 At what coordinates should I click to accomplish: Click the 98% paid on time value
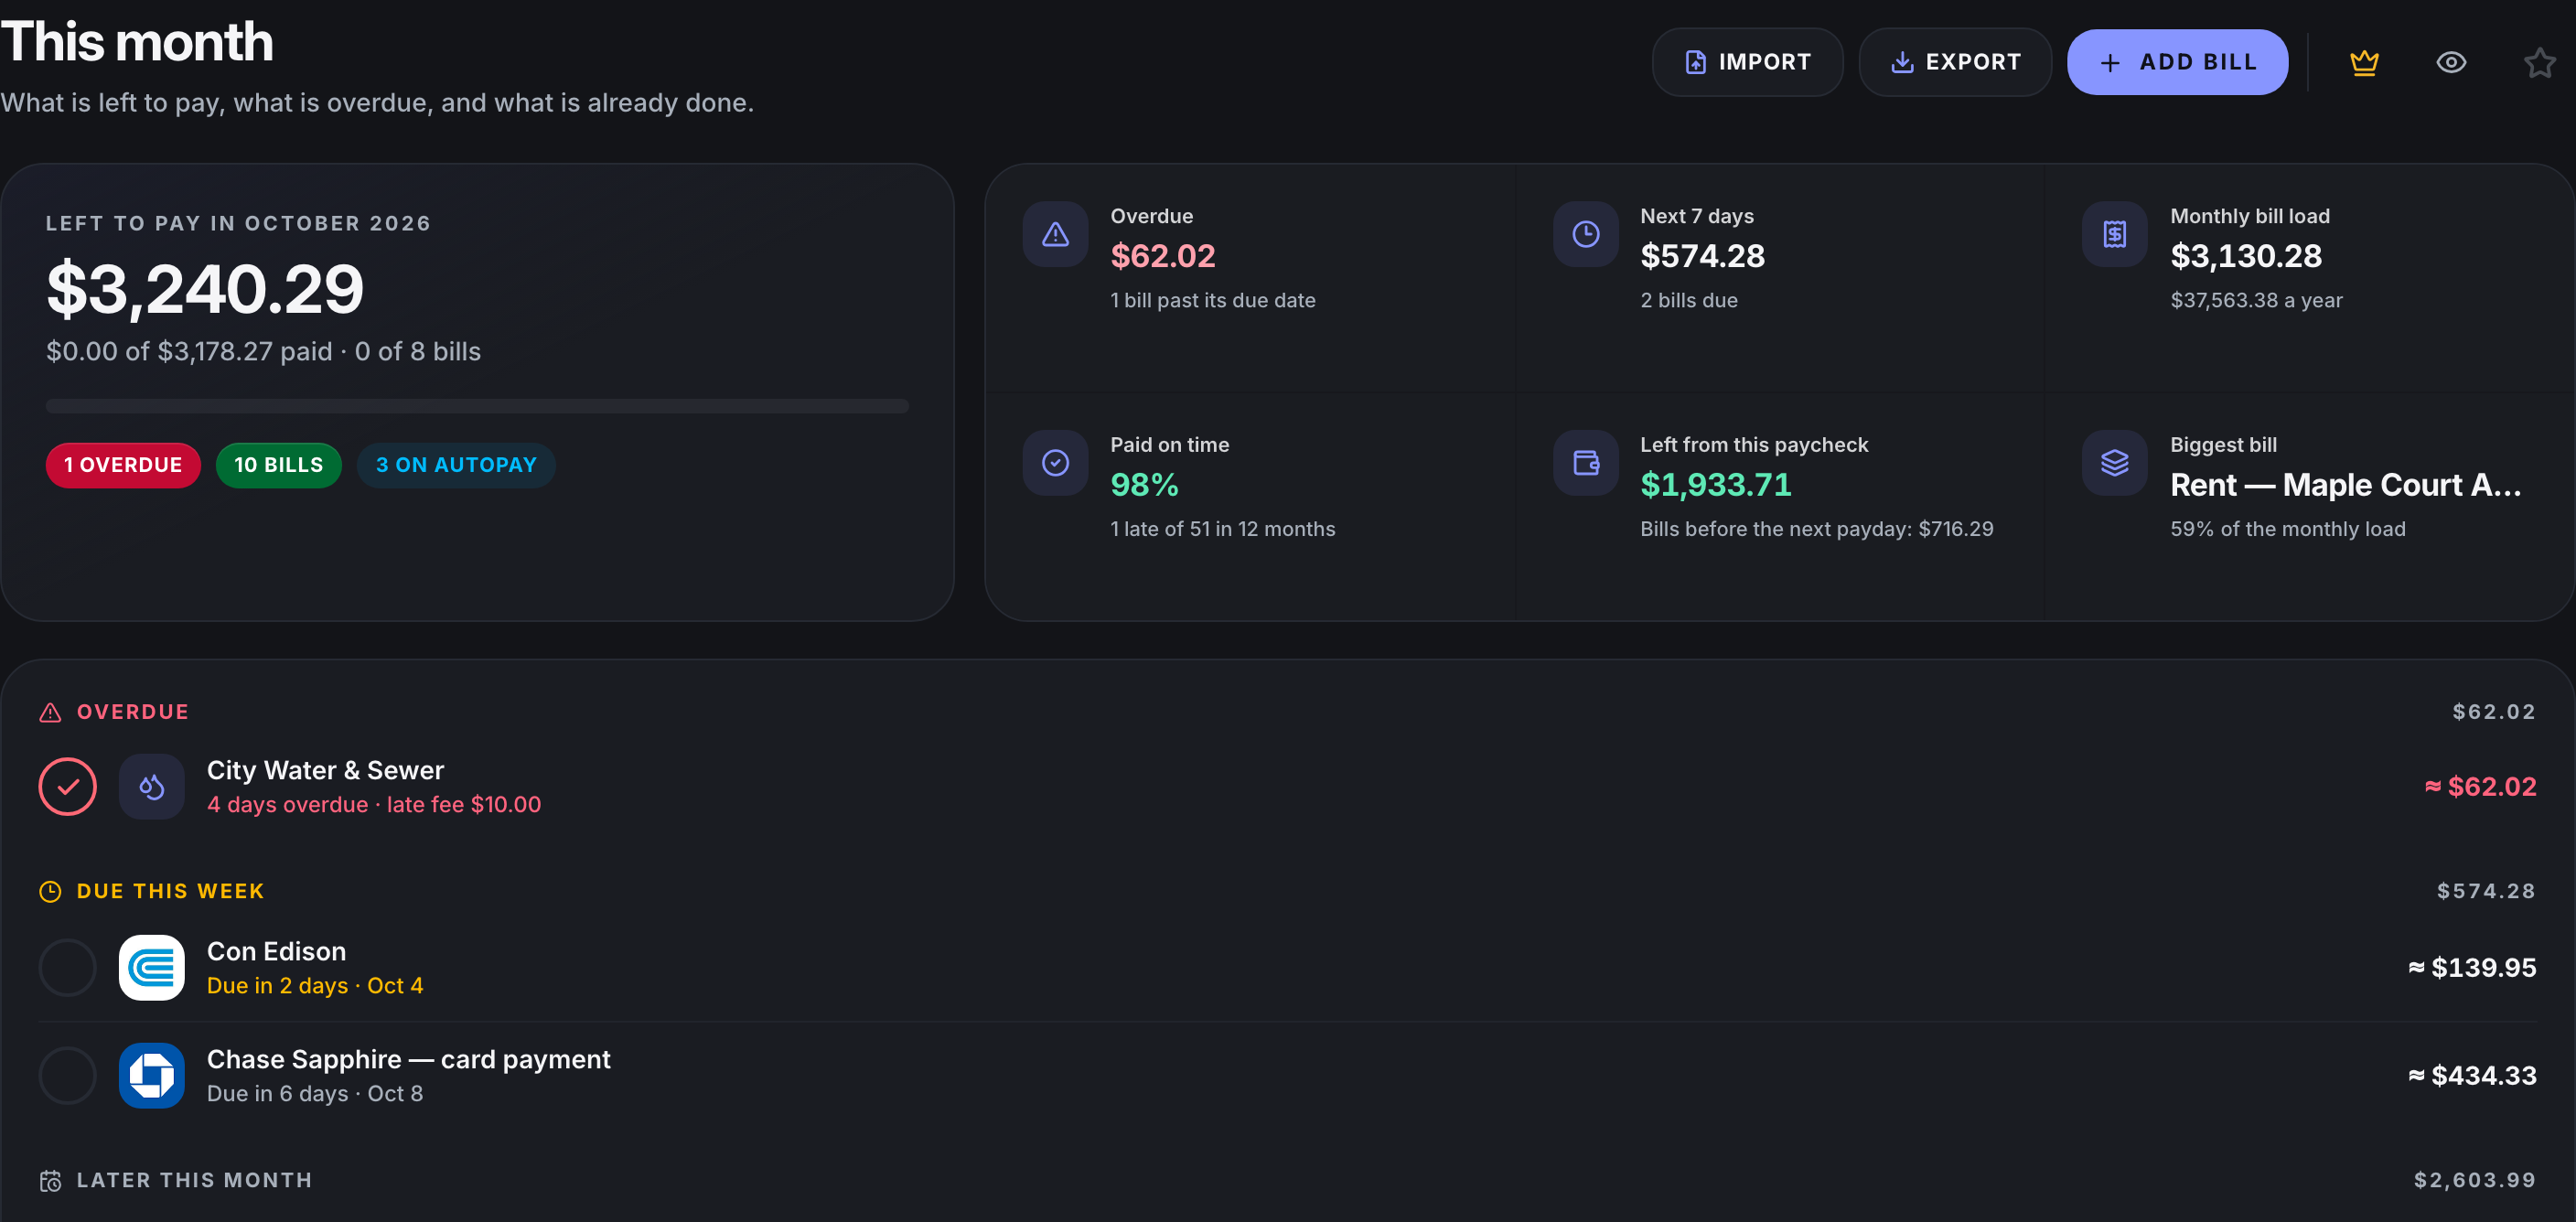click(x=1144, y=485)
